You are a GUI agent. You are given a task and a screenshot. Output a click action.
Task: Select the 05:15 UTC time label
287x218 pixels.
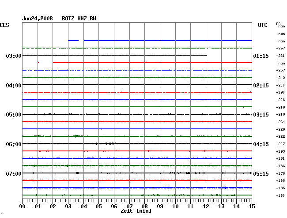tap(261, 173)
